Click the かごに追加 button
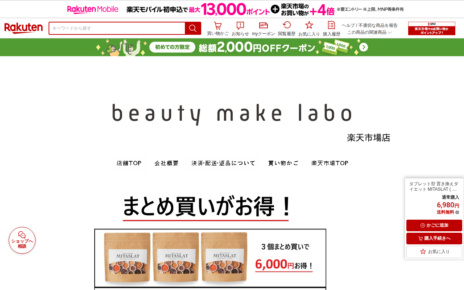The width and height of the screenshot is (464, 290). coord(434,225)
